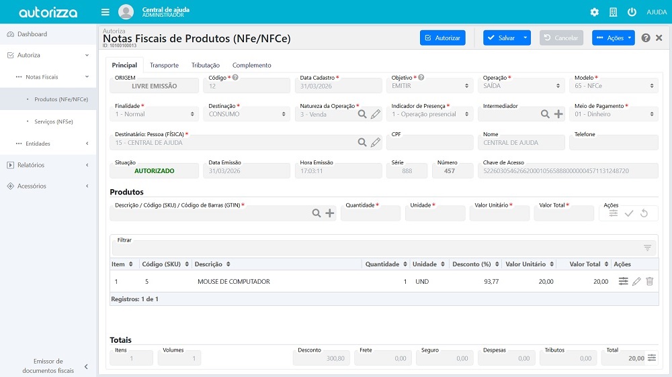Screen dimensions: 672x377
Task: Expand the Salvar button dropdown arrow
Action: 526,38
